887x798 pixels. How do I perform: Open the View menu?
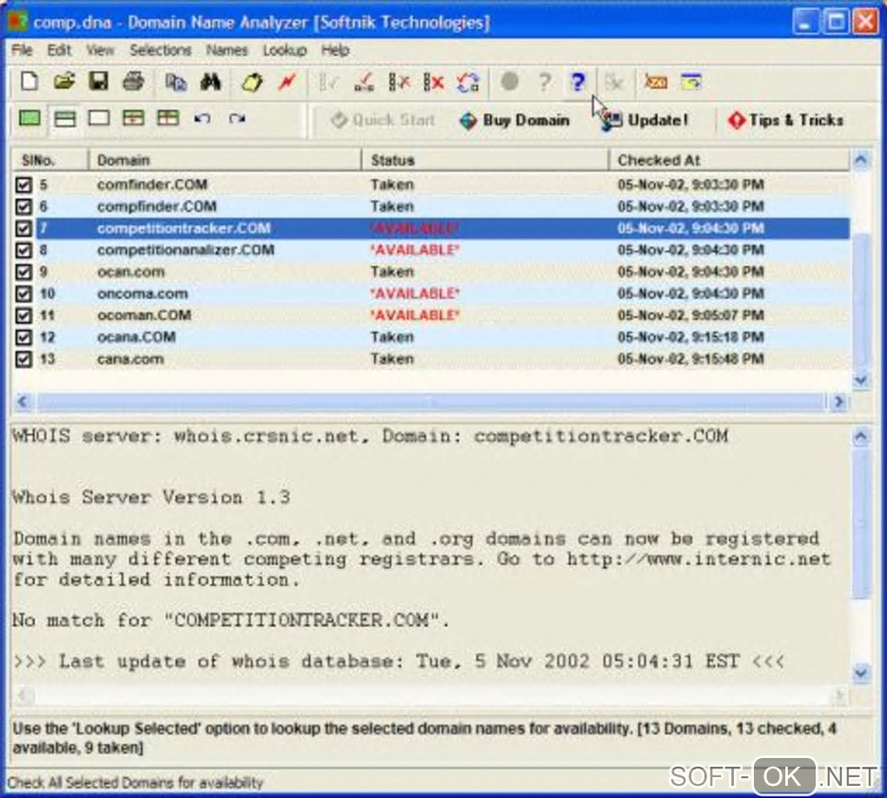[100, 50]
